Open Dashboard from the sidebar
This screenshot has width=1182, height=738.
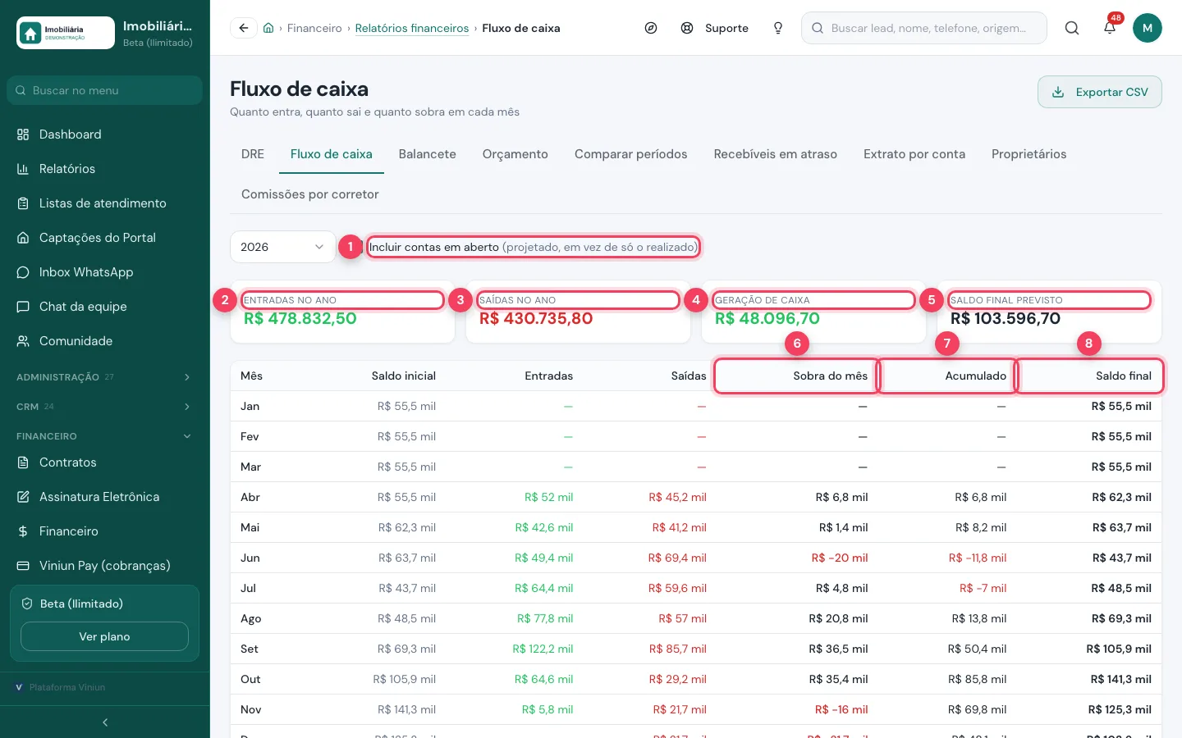[x=104, y=134]
